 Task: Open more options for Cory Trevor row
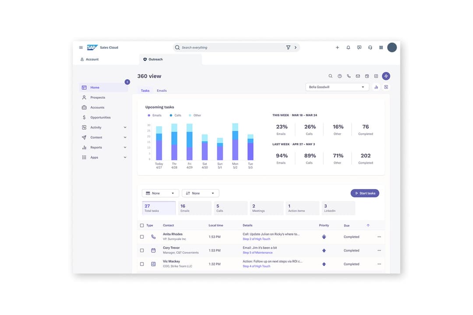379,250
